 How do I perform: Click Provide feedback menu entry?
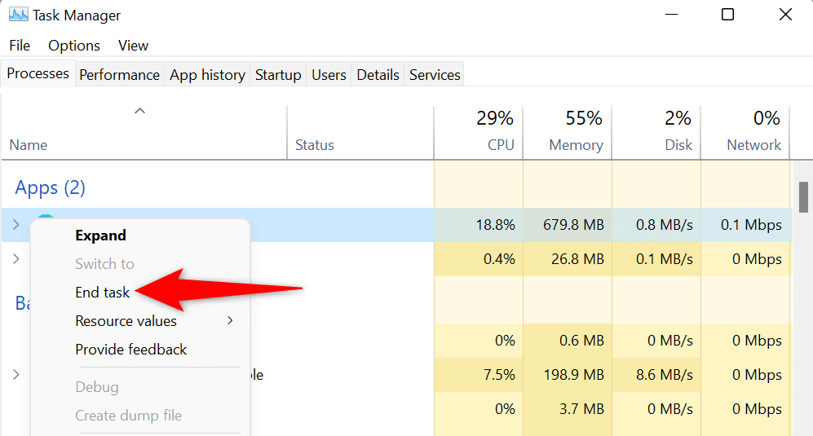[x=131, y=350]
